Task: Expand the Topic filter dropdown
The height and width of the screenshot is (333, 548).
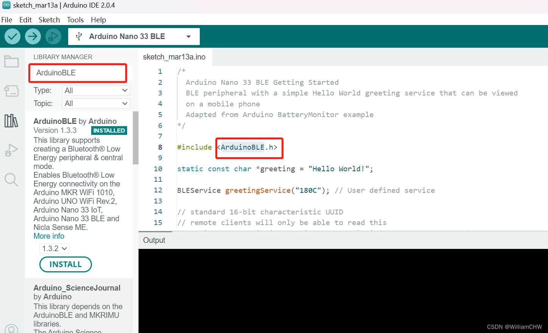Action: click(96, 103)
